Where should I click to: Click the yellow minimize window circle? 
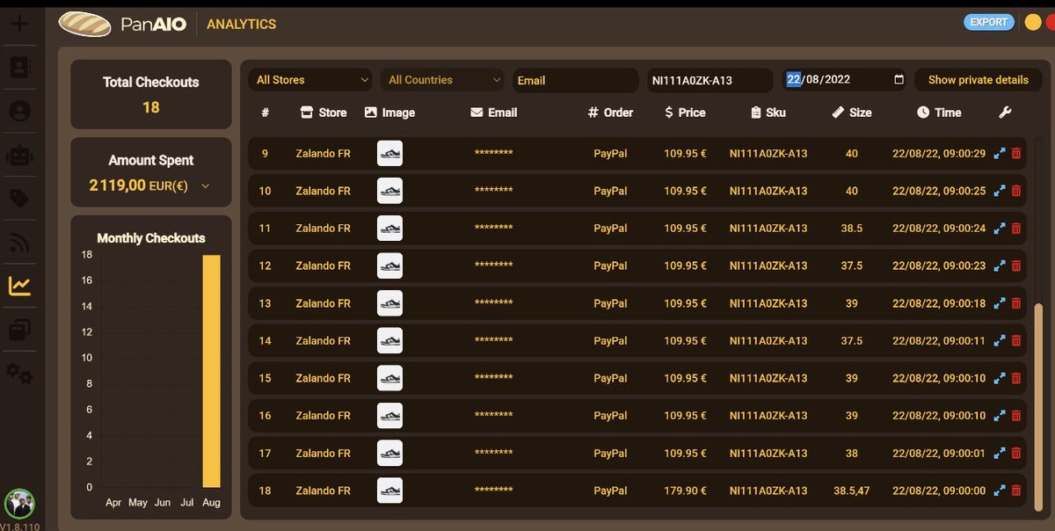(1032, 23)
